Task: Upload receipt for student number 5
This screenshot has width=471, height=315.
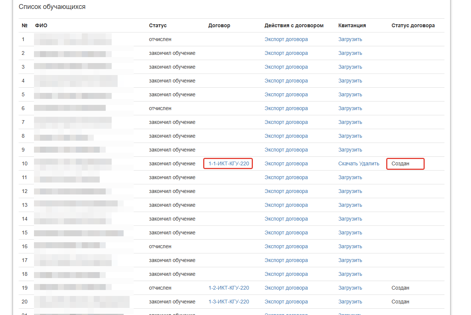Action: pyautogui.click(x=350, y=94)
